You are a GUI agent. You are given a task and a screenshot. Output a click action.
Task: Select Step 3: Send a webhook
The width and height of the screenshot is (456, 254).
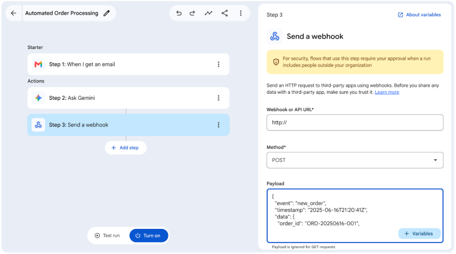[128, 125]
